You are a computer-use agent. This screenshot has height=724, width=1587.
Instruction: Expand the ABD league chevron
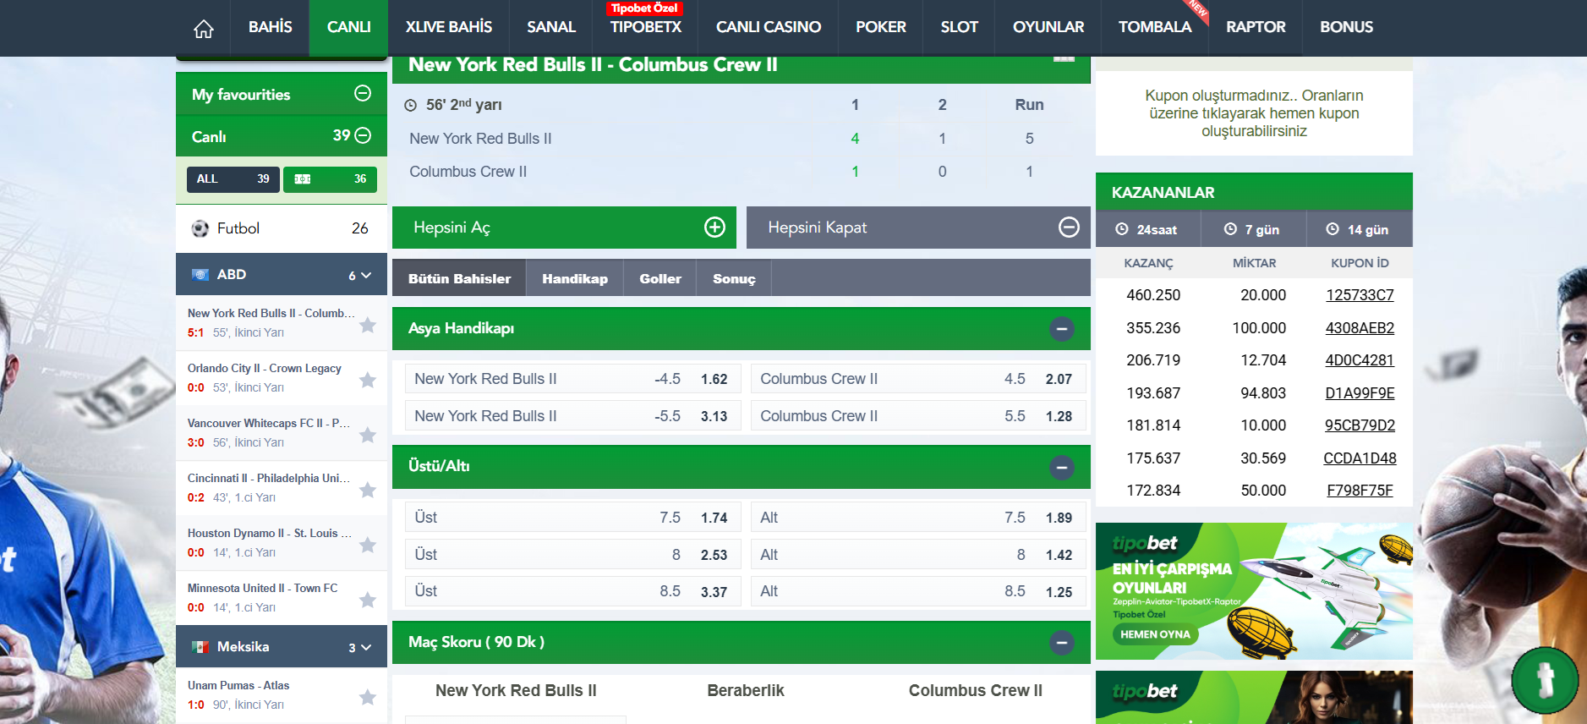366,275
